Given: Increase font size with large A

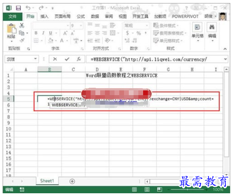Looking at the screenshot, I should (65, 33).
